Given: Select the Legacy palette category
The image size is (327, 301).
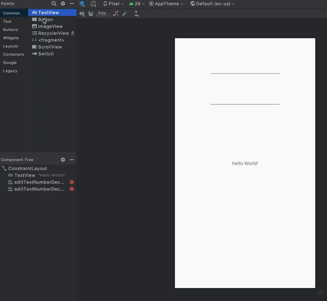Looking at the screenshot, I should point(14,71).
